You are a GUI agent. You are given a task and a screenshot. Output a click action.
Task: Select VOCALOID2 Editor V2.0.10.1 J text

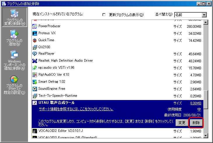click(x=61, y=131)
